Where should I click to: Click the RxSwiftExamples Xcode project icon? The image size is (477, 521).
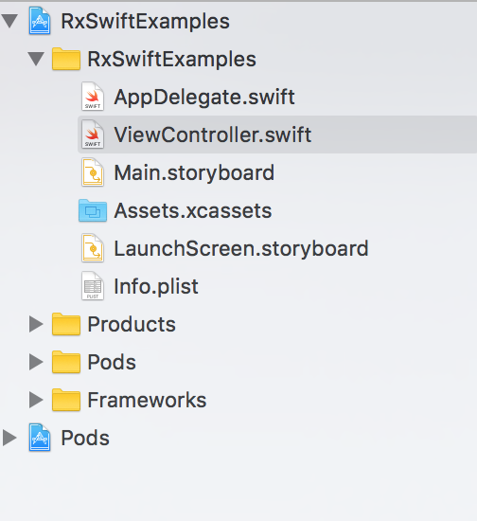40,21
